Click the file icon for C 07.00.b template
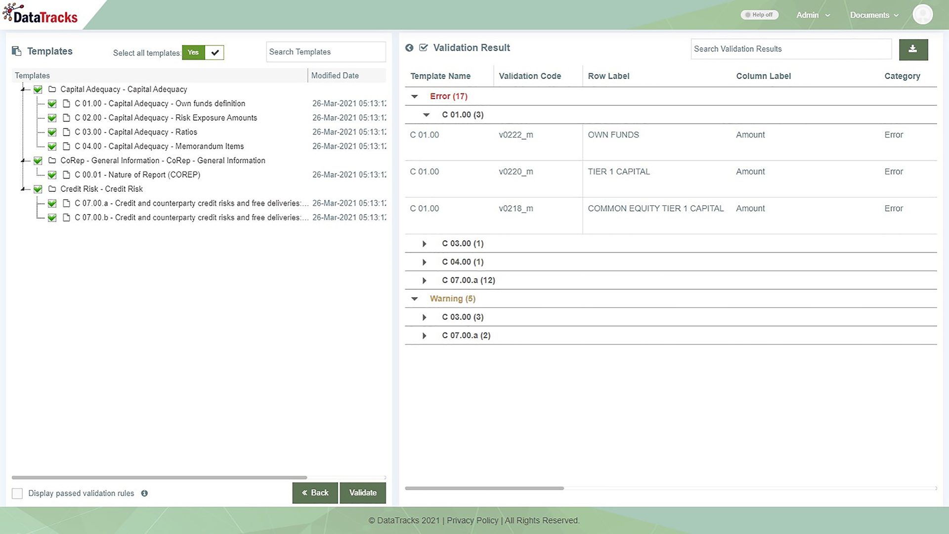This screenshot has width=949, height=534. 66,218
